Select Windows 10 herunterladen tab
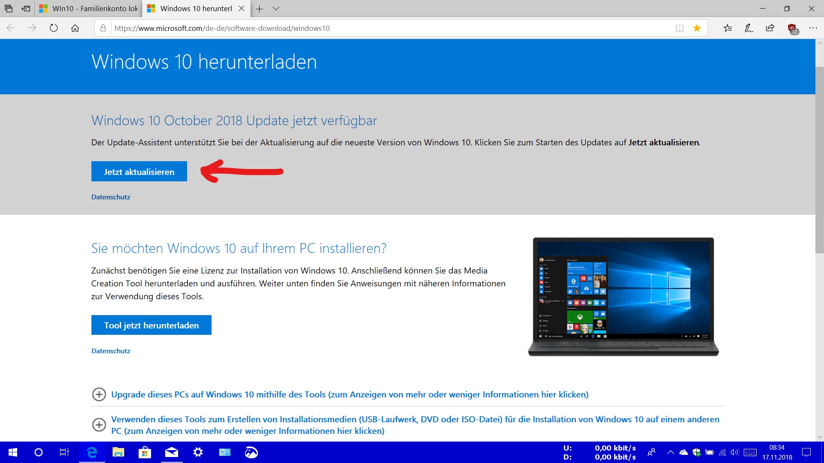 (196, 9)
